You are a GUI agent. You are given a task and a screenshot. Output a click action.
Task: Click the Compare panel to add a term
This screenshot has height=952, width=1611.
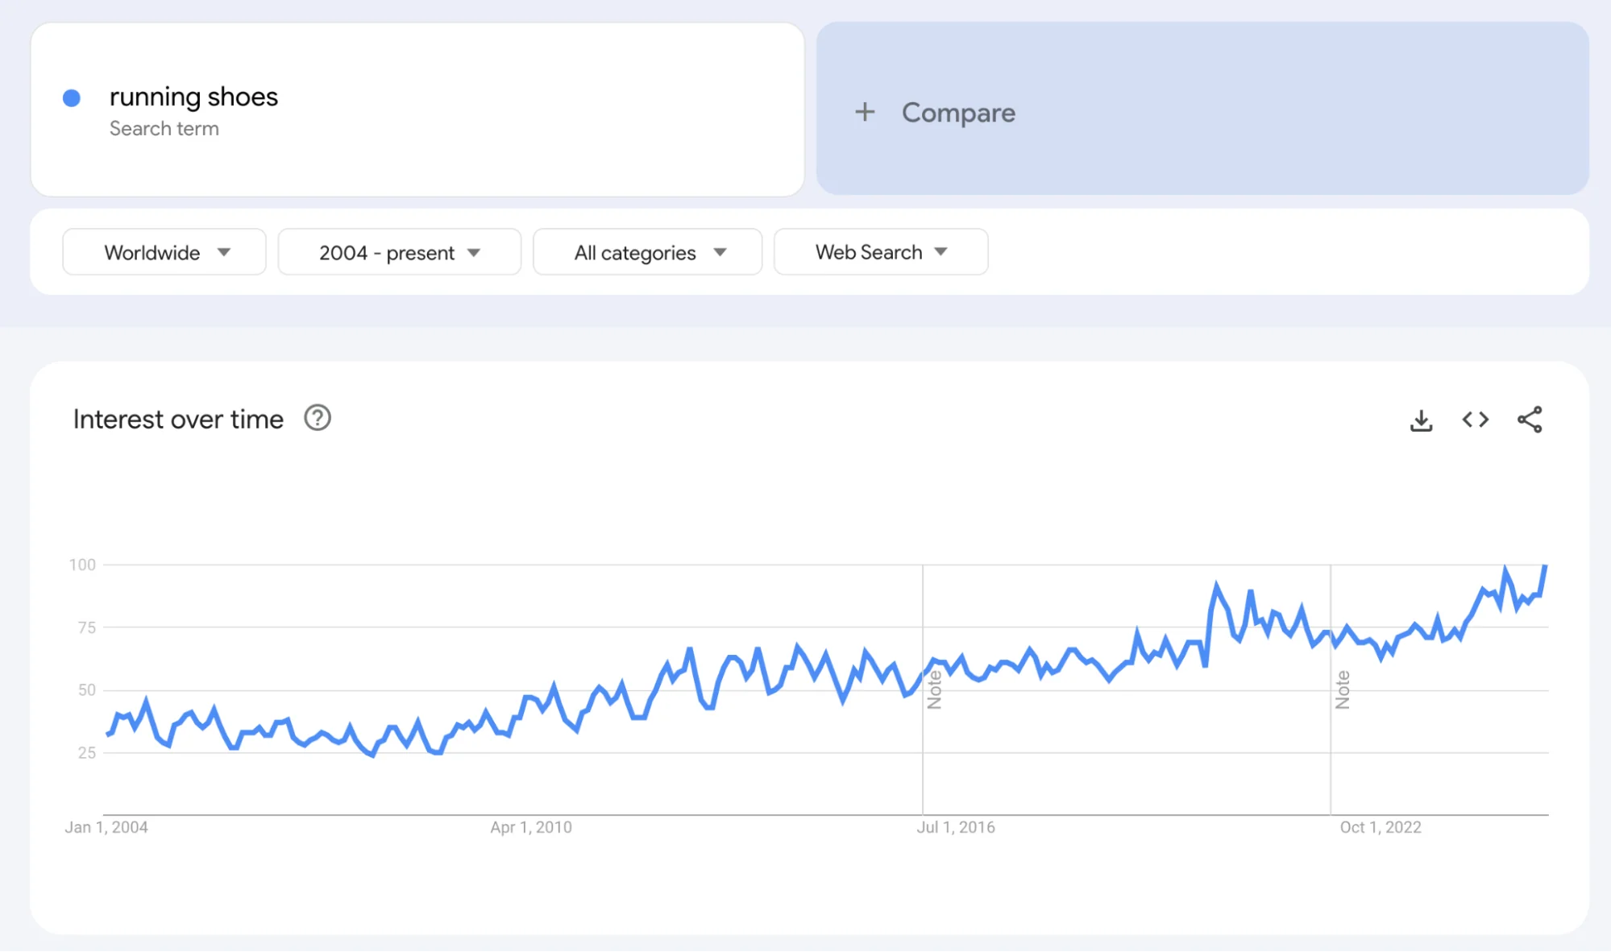tap(959, 112)
